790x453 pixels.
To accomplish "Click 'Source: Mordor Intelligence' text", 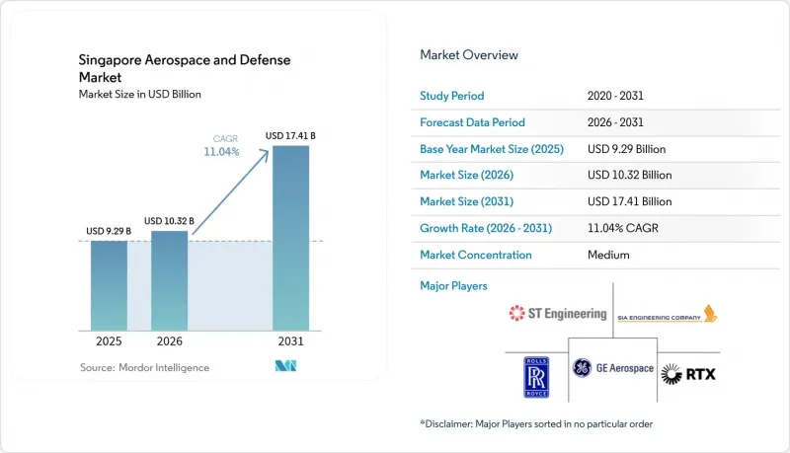I will (x=144, y=367).
